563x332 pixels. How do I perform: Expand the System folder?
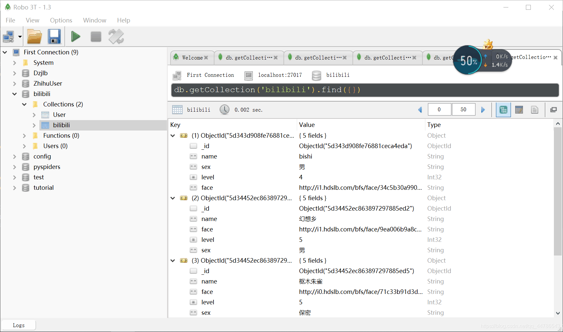tap(15, 62)
